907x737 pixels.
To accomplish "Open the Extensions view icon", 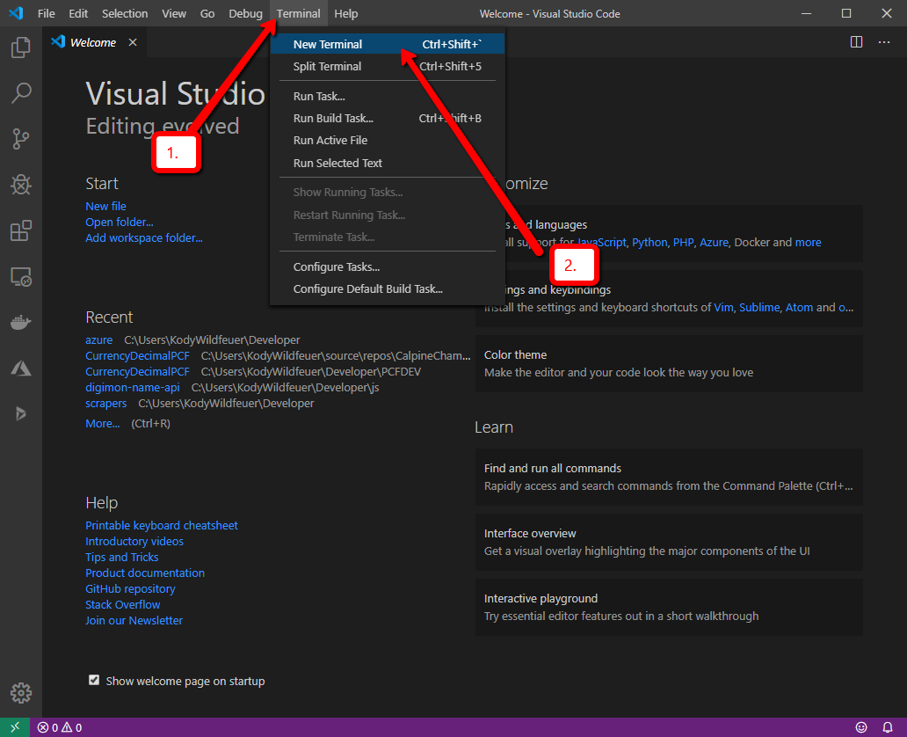I will (x=21, y=230).
